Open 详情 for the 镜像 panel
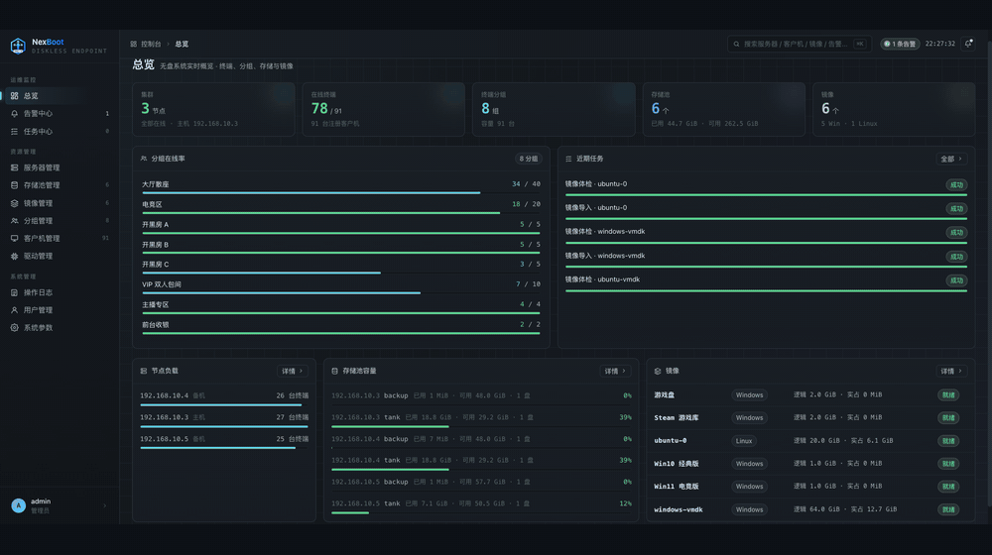The height and width of the screenshot is (555, 992). coord(951,371)
